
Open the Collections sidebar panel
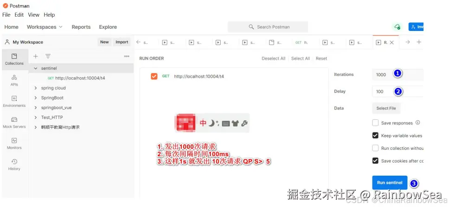pyautogui.click(x=14, y=59)
